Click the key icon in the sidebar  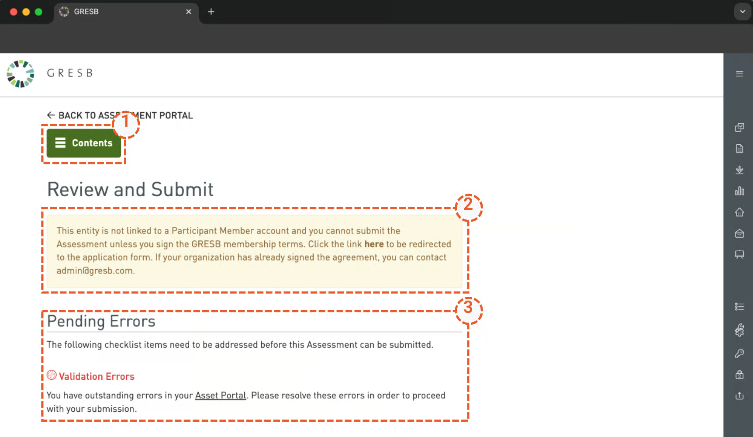(739, 353)
